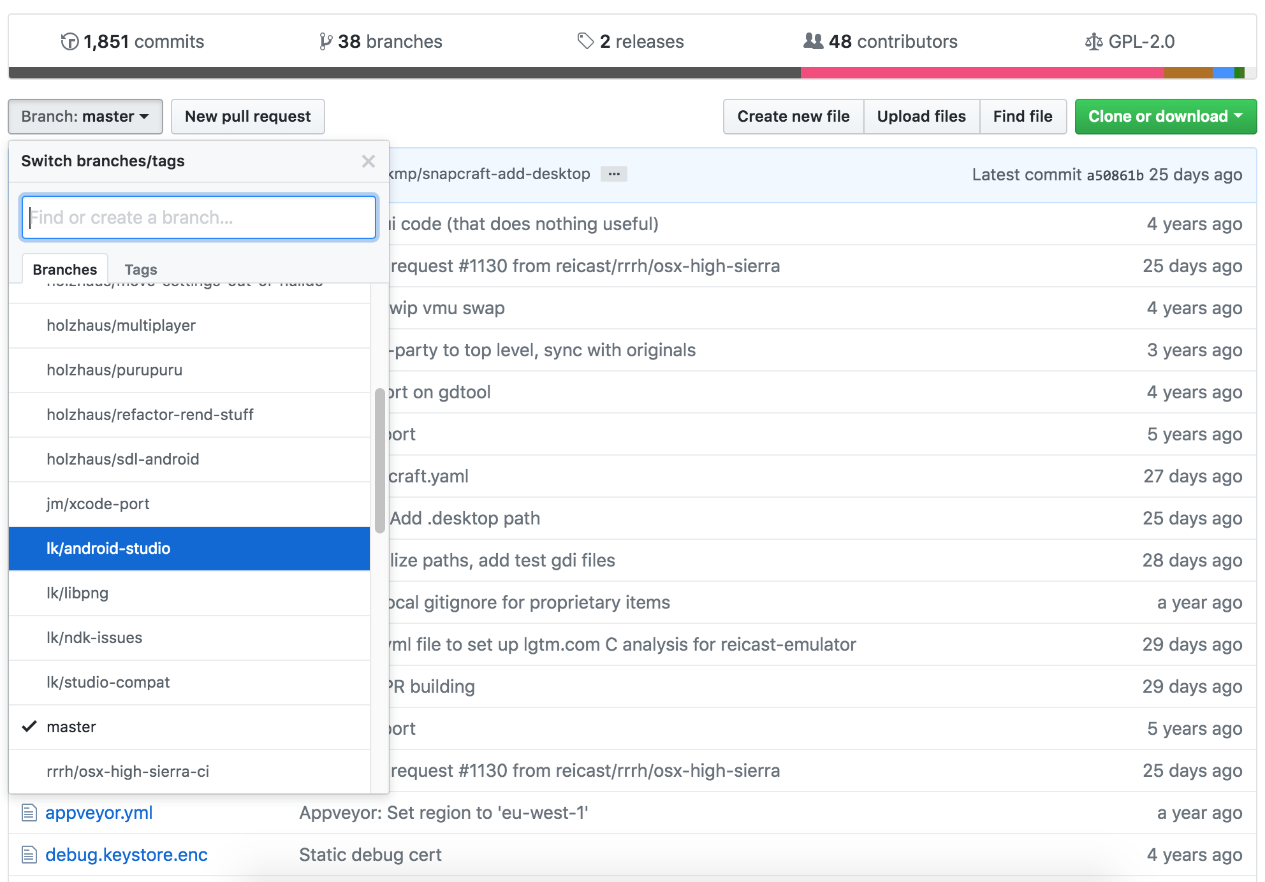The height and width of the screenshot is (882, 1265).
Task: Click the GPL-2.0 license scale icon
Action: point(1093,42)
